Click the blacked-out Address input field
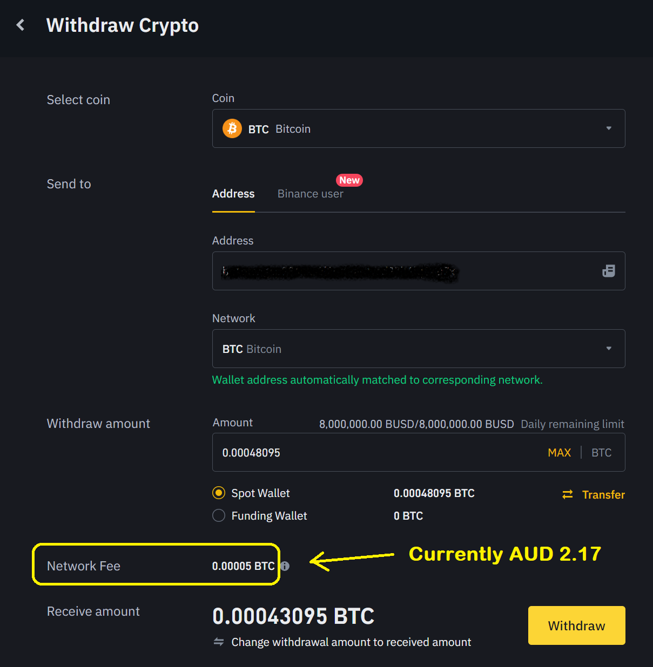 378,271
